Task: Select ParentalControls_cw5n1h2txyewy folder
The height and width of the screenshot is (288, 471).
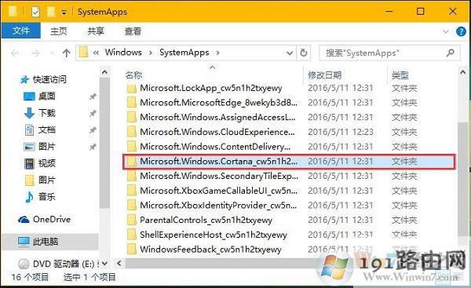Action: pyautogui.click(x=206, y=221)
